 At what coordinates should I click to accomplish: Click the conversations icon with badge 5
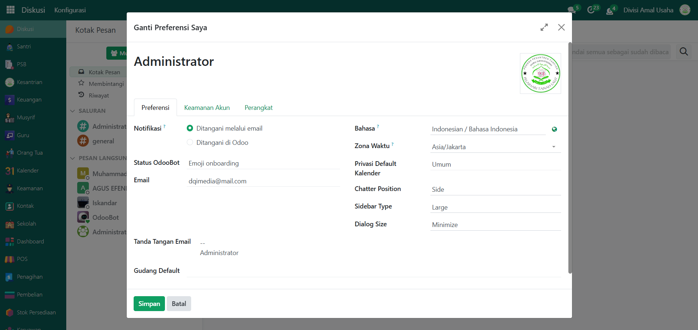pos(572,10)
